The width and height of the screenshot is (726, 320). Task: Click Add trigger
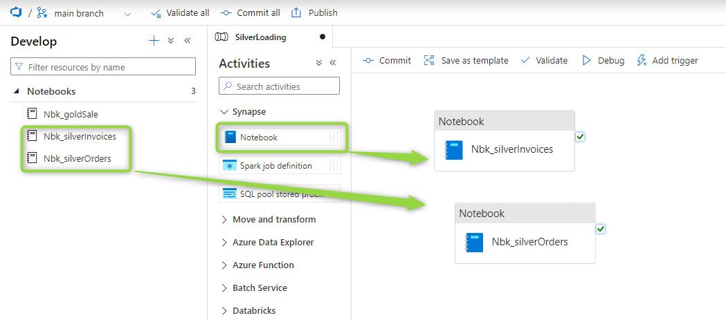[x=667, y=61]
